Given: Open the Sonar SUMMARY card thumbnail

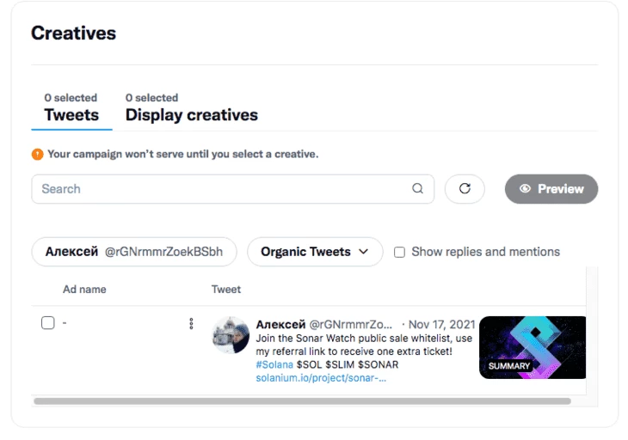Looking at the screenshot, I should point(533,347).
